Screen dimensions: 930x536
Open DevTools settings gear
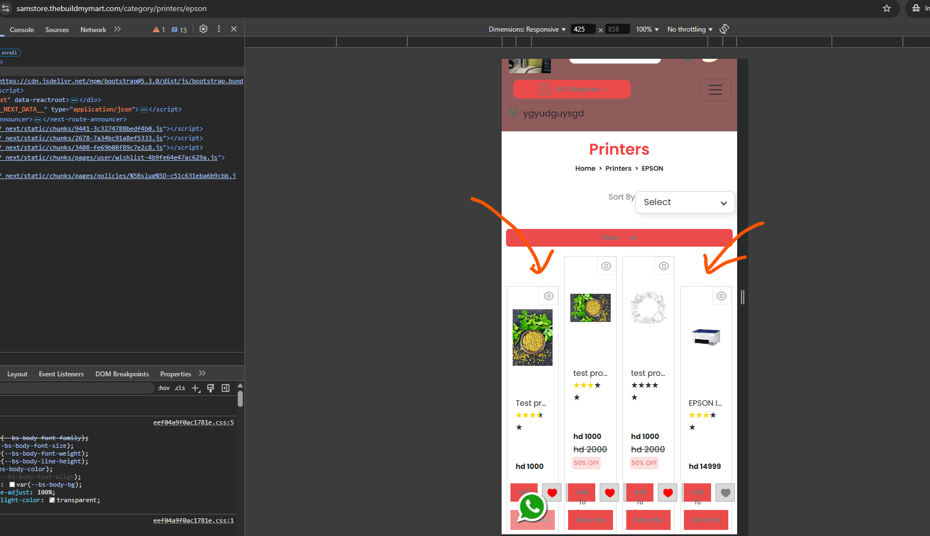click(x=203, y=29)
